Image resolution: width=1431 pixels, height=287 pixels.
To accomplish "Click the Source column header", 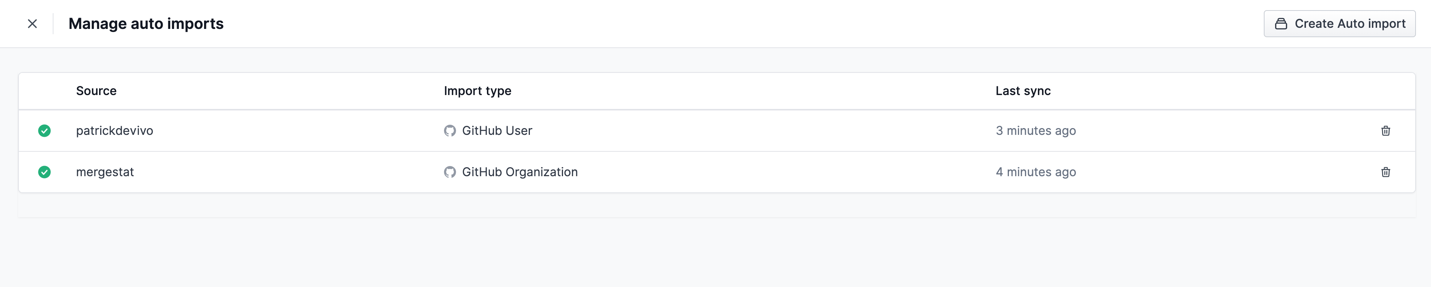I will coord(96,90).
